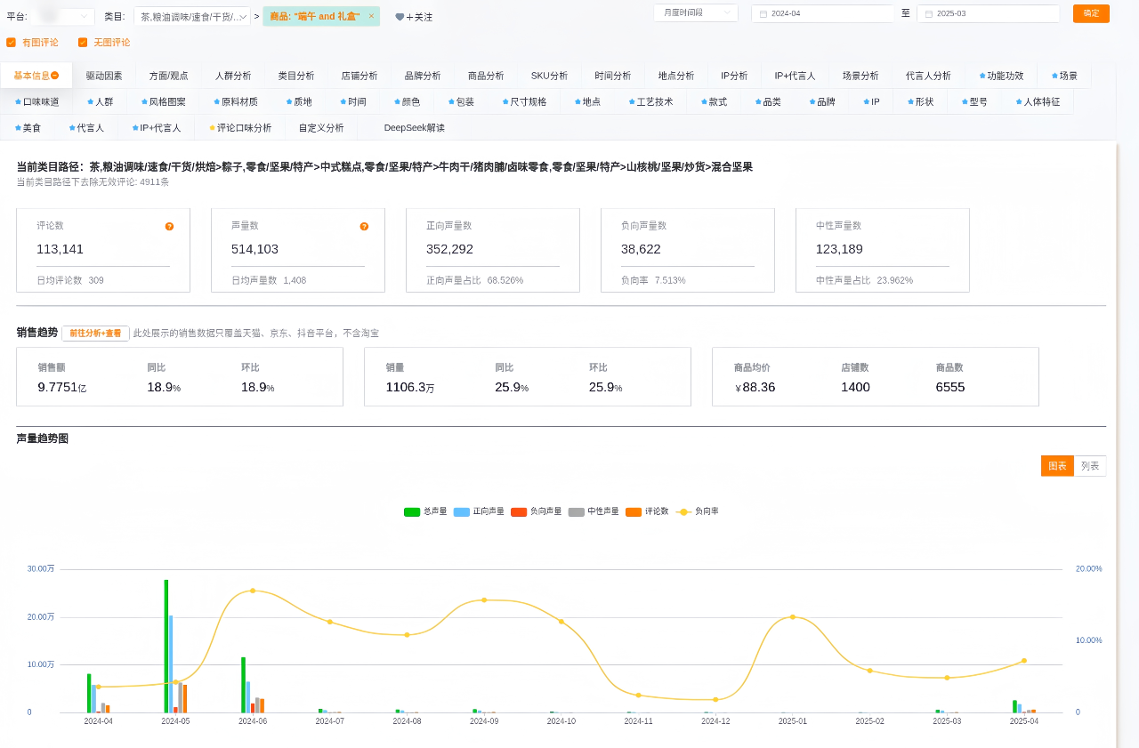This screenshot has width=1139, height=748.
Task: Open the 商品分析 tab
Action: pos(486,76)
